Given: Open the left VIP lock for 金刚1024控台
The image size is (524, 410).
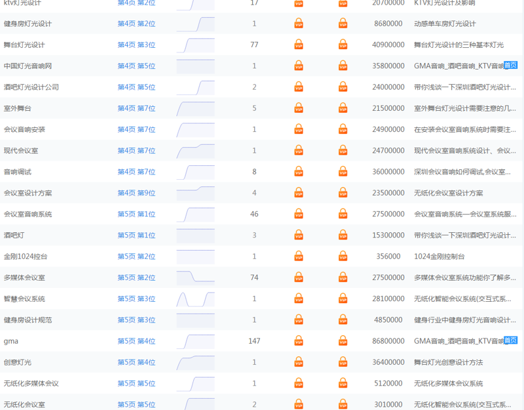Looking at the screenshot, I should click(x=299, y=256).
